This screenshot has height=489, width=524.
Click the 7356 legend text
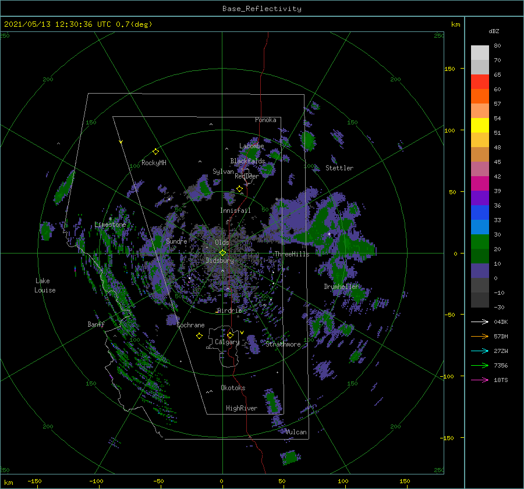click(501, 366)
